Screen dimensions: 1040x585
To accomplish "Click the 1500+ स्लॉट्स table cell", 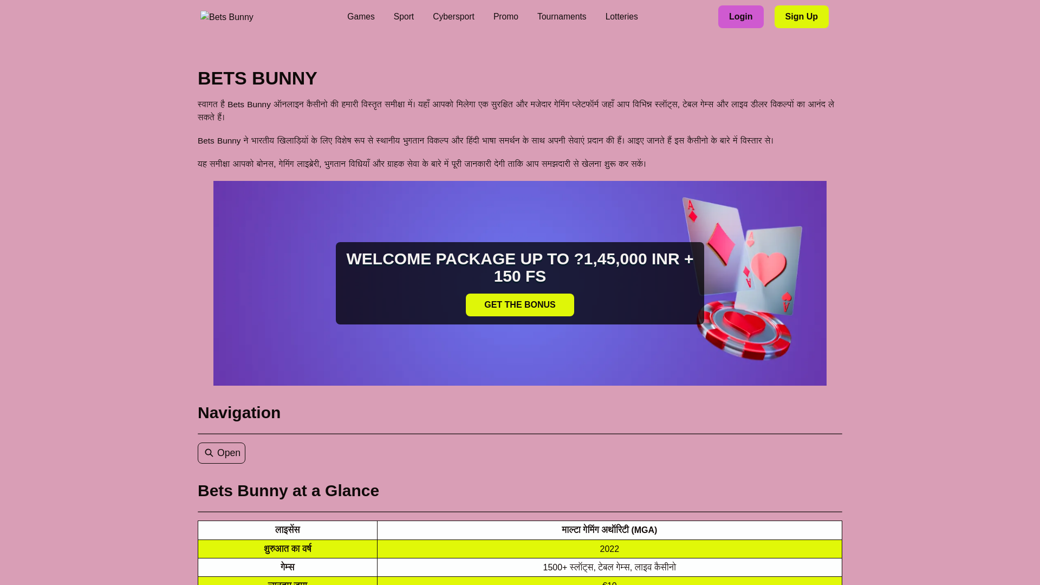I will [x=609, y=567].
